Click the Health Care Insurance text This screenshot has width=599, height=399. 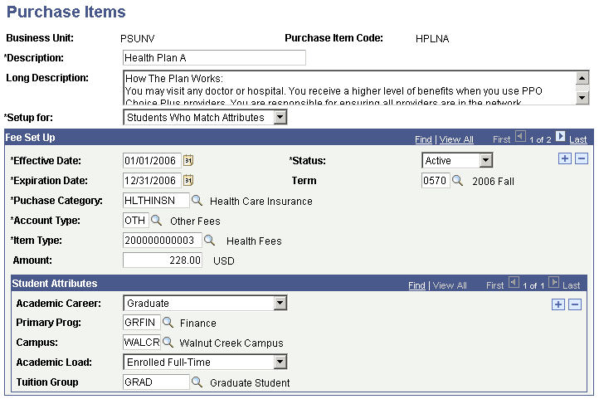click(x=261, y=202)
